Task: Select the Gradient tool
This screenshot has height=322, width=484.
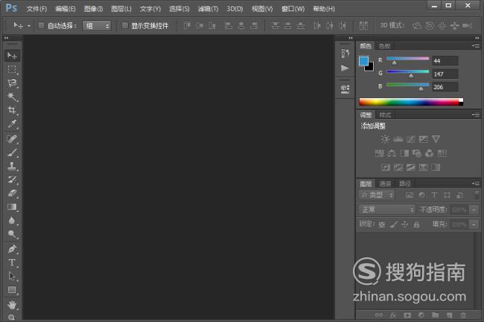Action: point(12,207)
